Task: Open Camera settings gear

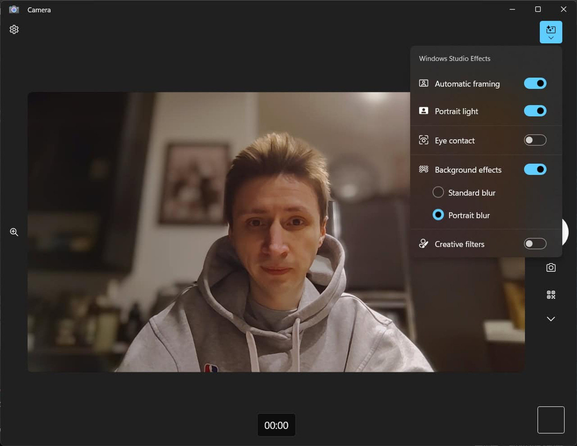Action: pos(14,29)
